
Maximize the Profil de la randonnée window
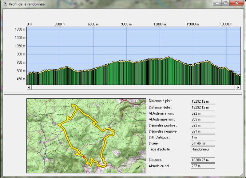pos(225,3)
